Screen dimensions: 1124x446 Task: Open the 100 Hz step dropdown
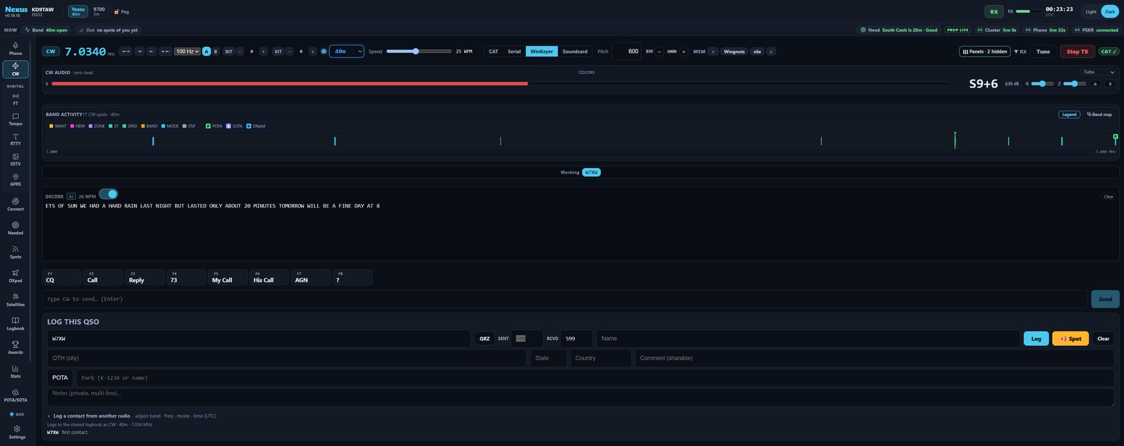(187, 51)
